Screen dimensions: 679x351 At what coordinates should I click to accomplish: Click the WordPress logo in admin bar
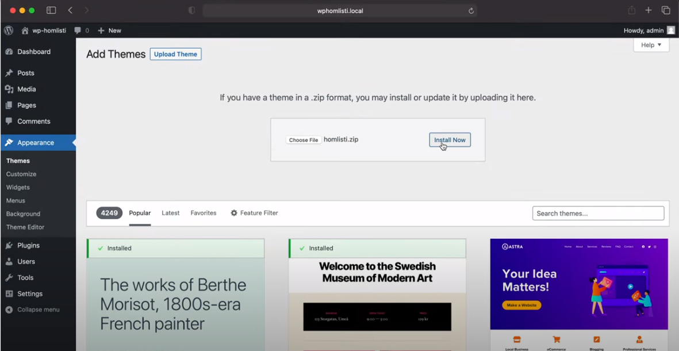tap(9, 30)
